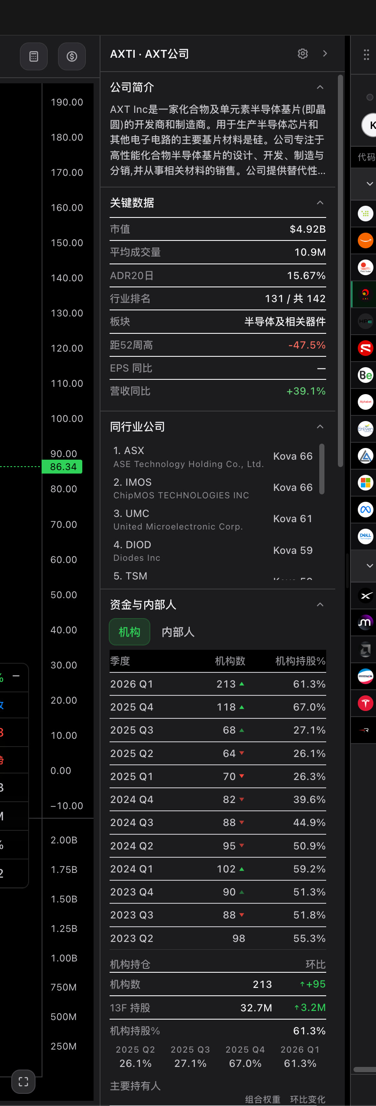Select Amazon logo in the watchlist
The height and width of the screenshot is (1106, 376).
pyautogui.click(x=366, y=240)
